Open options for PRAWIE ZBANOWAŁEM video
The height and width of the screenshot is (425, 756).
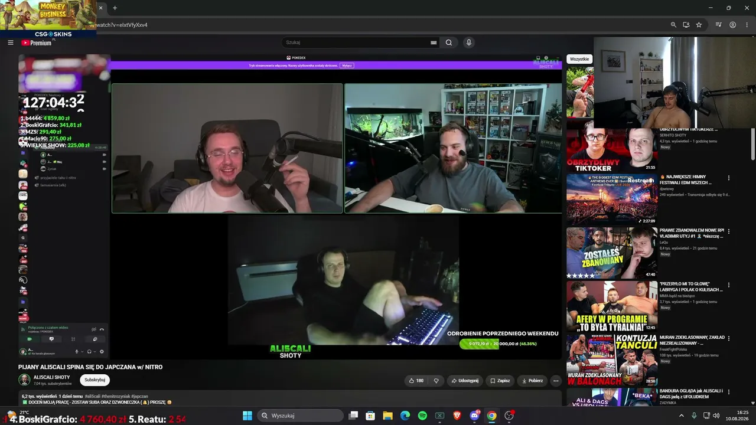coord(729,231)
